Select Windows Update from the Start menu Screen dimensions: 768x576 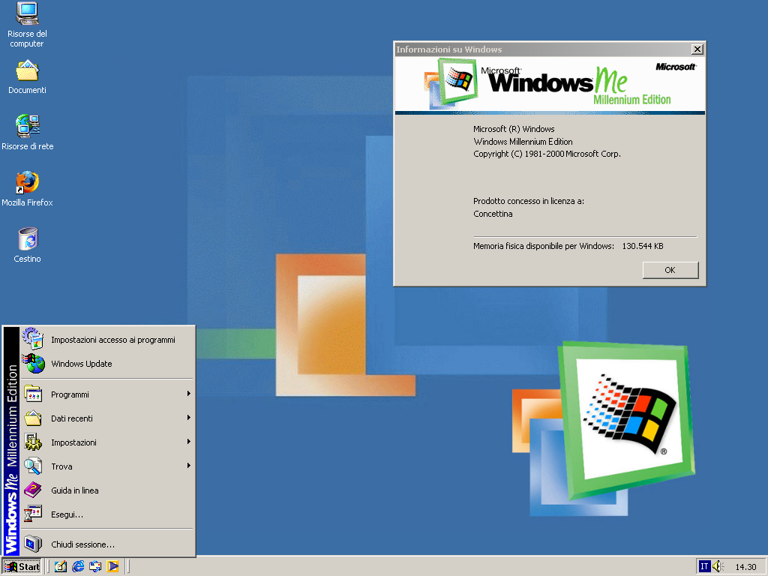pos(82,363)
